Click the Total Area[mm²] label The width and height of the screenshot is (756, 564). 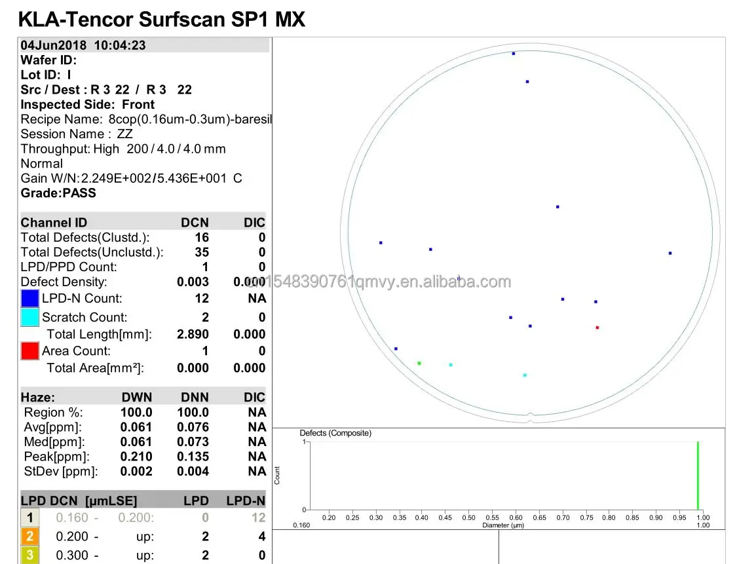[x=96, y=367]
